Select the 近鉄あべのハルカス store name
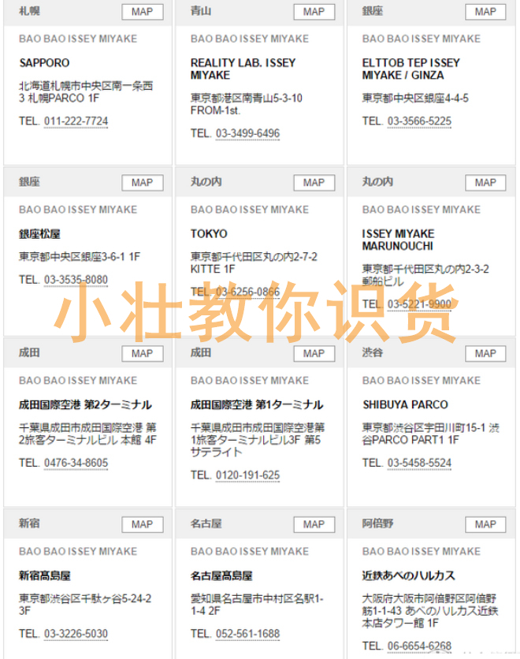The width and height of the screenshot is (520, 659). (409, 575)
